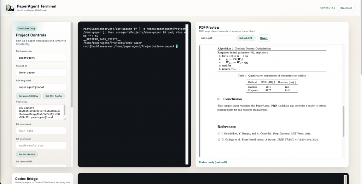The image size is (362, 184).
Task: Select the SSH key label field
Action: pyautogui.click(x=41, y=87)
